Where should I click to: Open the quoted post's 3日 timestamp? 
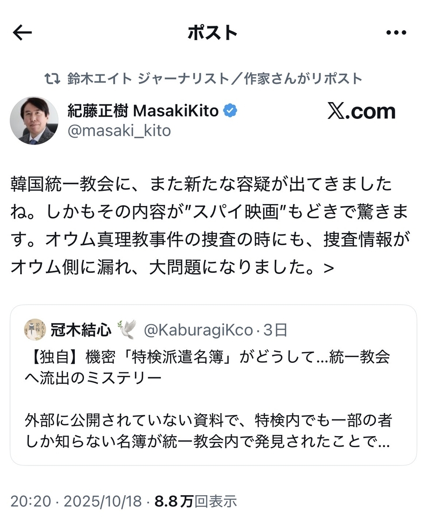pyautogui.click(x=275, y=330)
